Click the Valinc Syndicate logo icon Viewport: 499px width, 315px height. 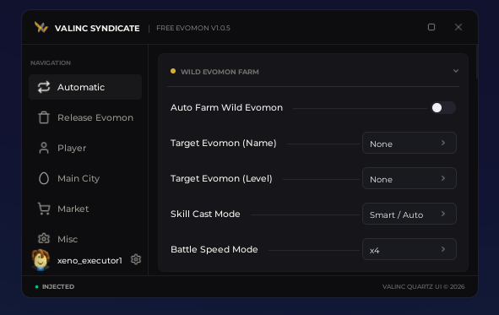click(41, 27)
